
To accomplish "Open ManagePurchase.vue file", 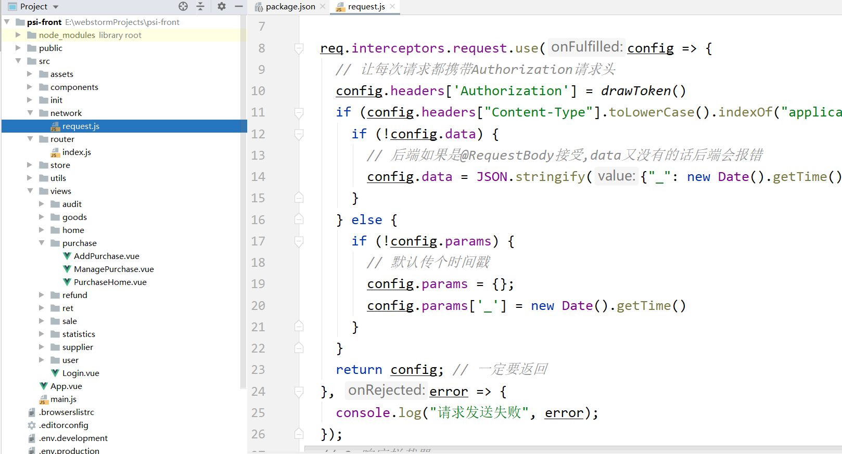I will pos(113,269).
